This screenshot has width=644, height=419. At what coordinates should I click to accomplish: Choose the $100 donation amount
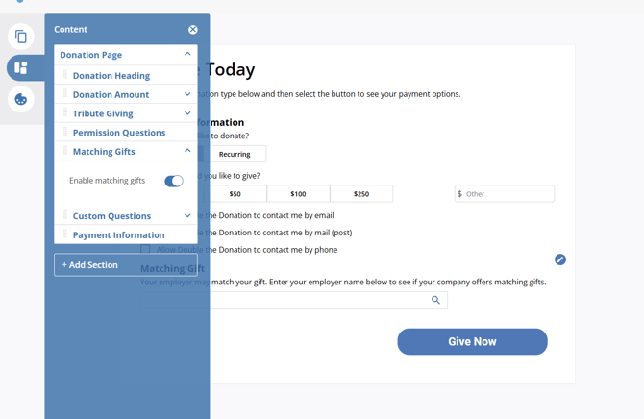point(298,194)
